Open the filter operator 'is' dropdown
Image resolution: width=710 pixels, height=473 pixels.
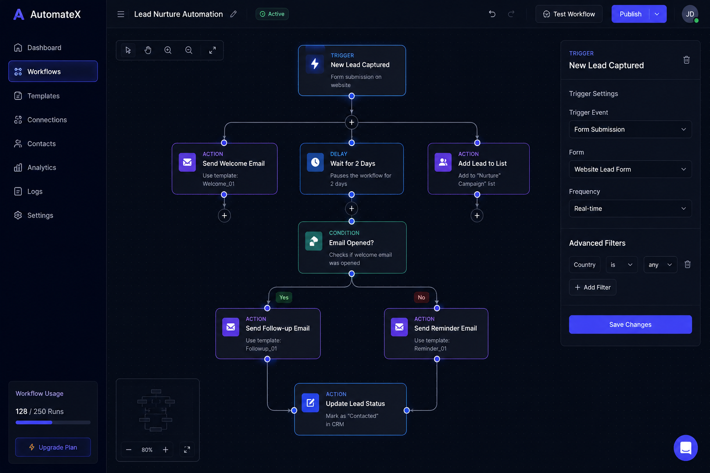click(x=622, y=265)
